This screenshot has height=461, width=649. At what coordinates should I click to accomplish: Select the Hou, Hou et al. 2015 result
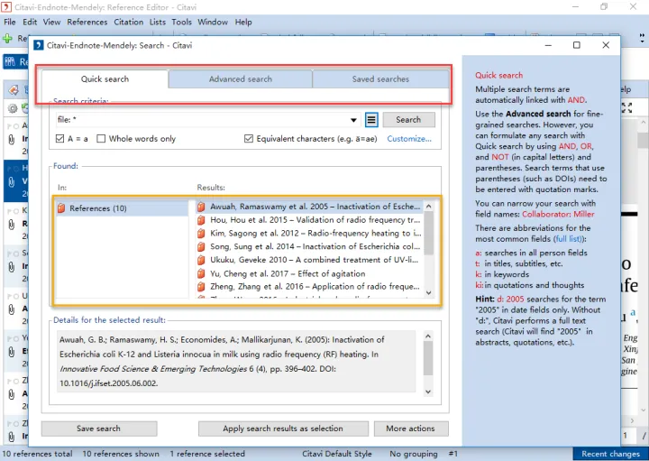309,220
